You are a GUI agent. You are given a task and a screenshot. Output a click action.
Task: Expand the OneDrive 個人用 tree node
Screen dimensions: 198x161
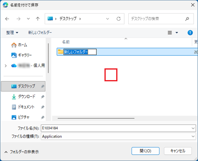click(x=6, y=66)
